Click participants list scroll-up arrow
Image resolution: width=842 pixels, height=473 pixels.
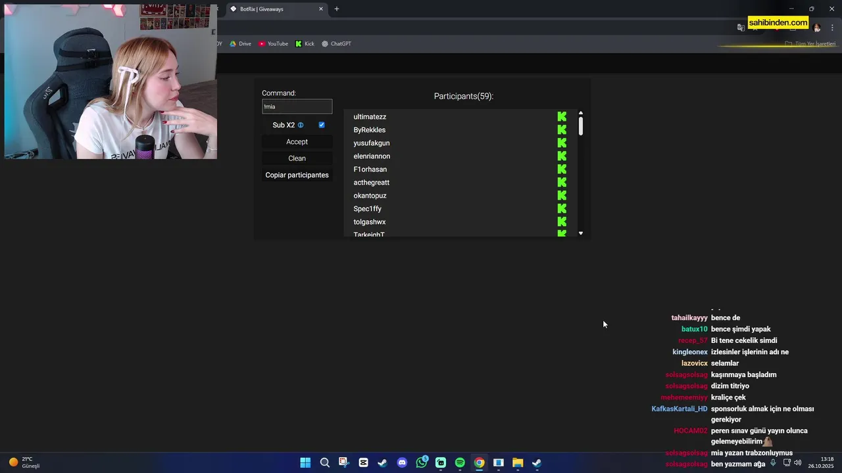tap(581, 113)
